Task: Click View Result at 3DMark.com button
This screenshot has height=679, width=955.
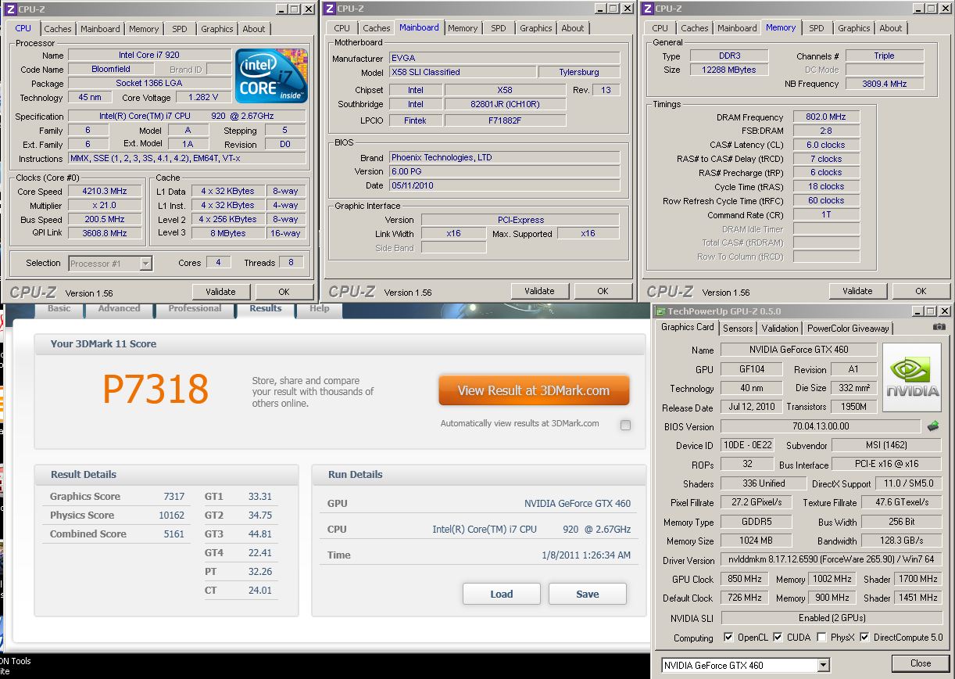Action: click(x=534, y=390)
